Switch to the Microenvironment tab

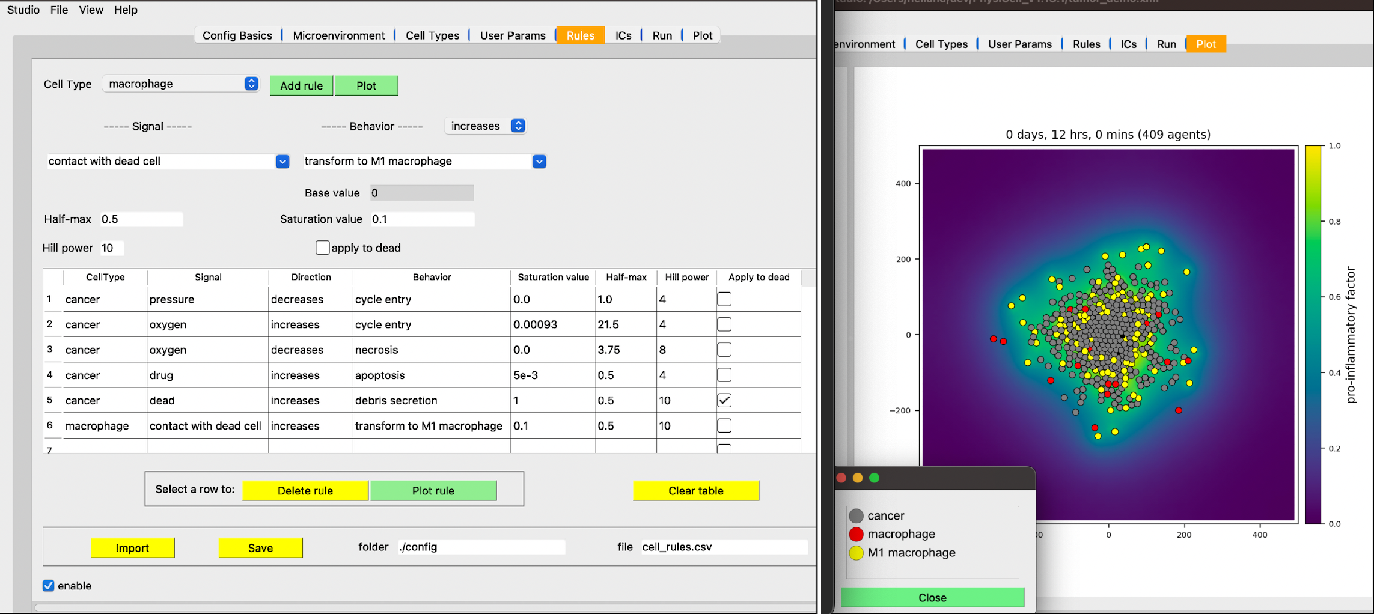coord(338,35)
